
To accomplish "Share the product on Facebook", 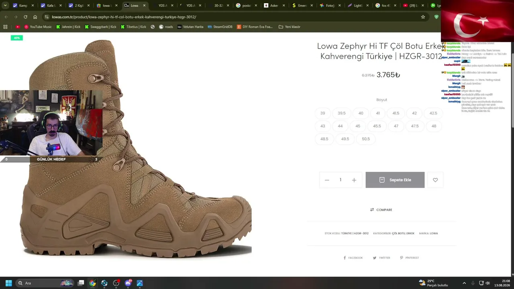I will click(353, 258).
